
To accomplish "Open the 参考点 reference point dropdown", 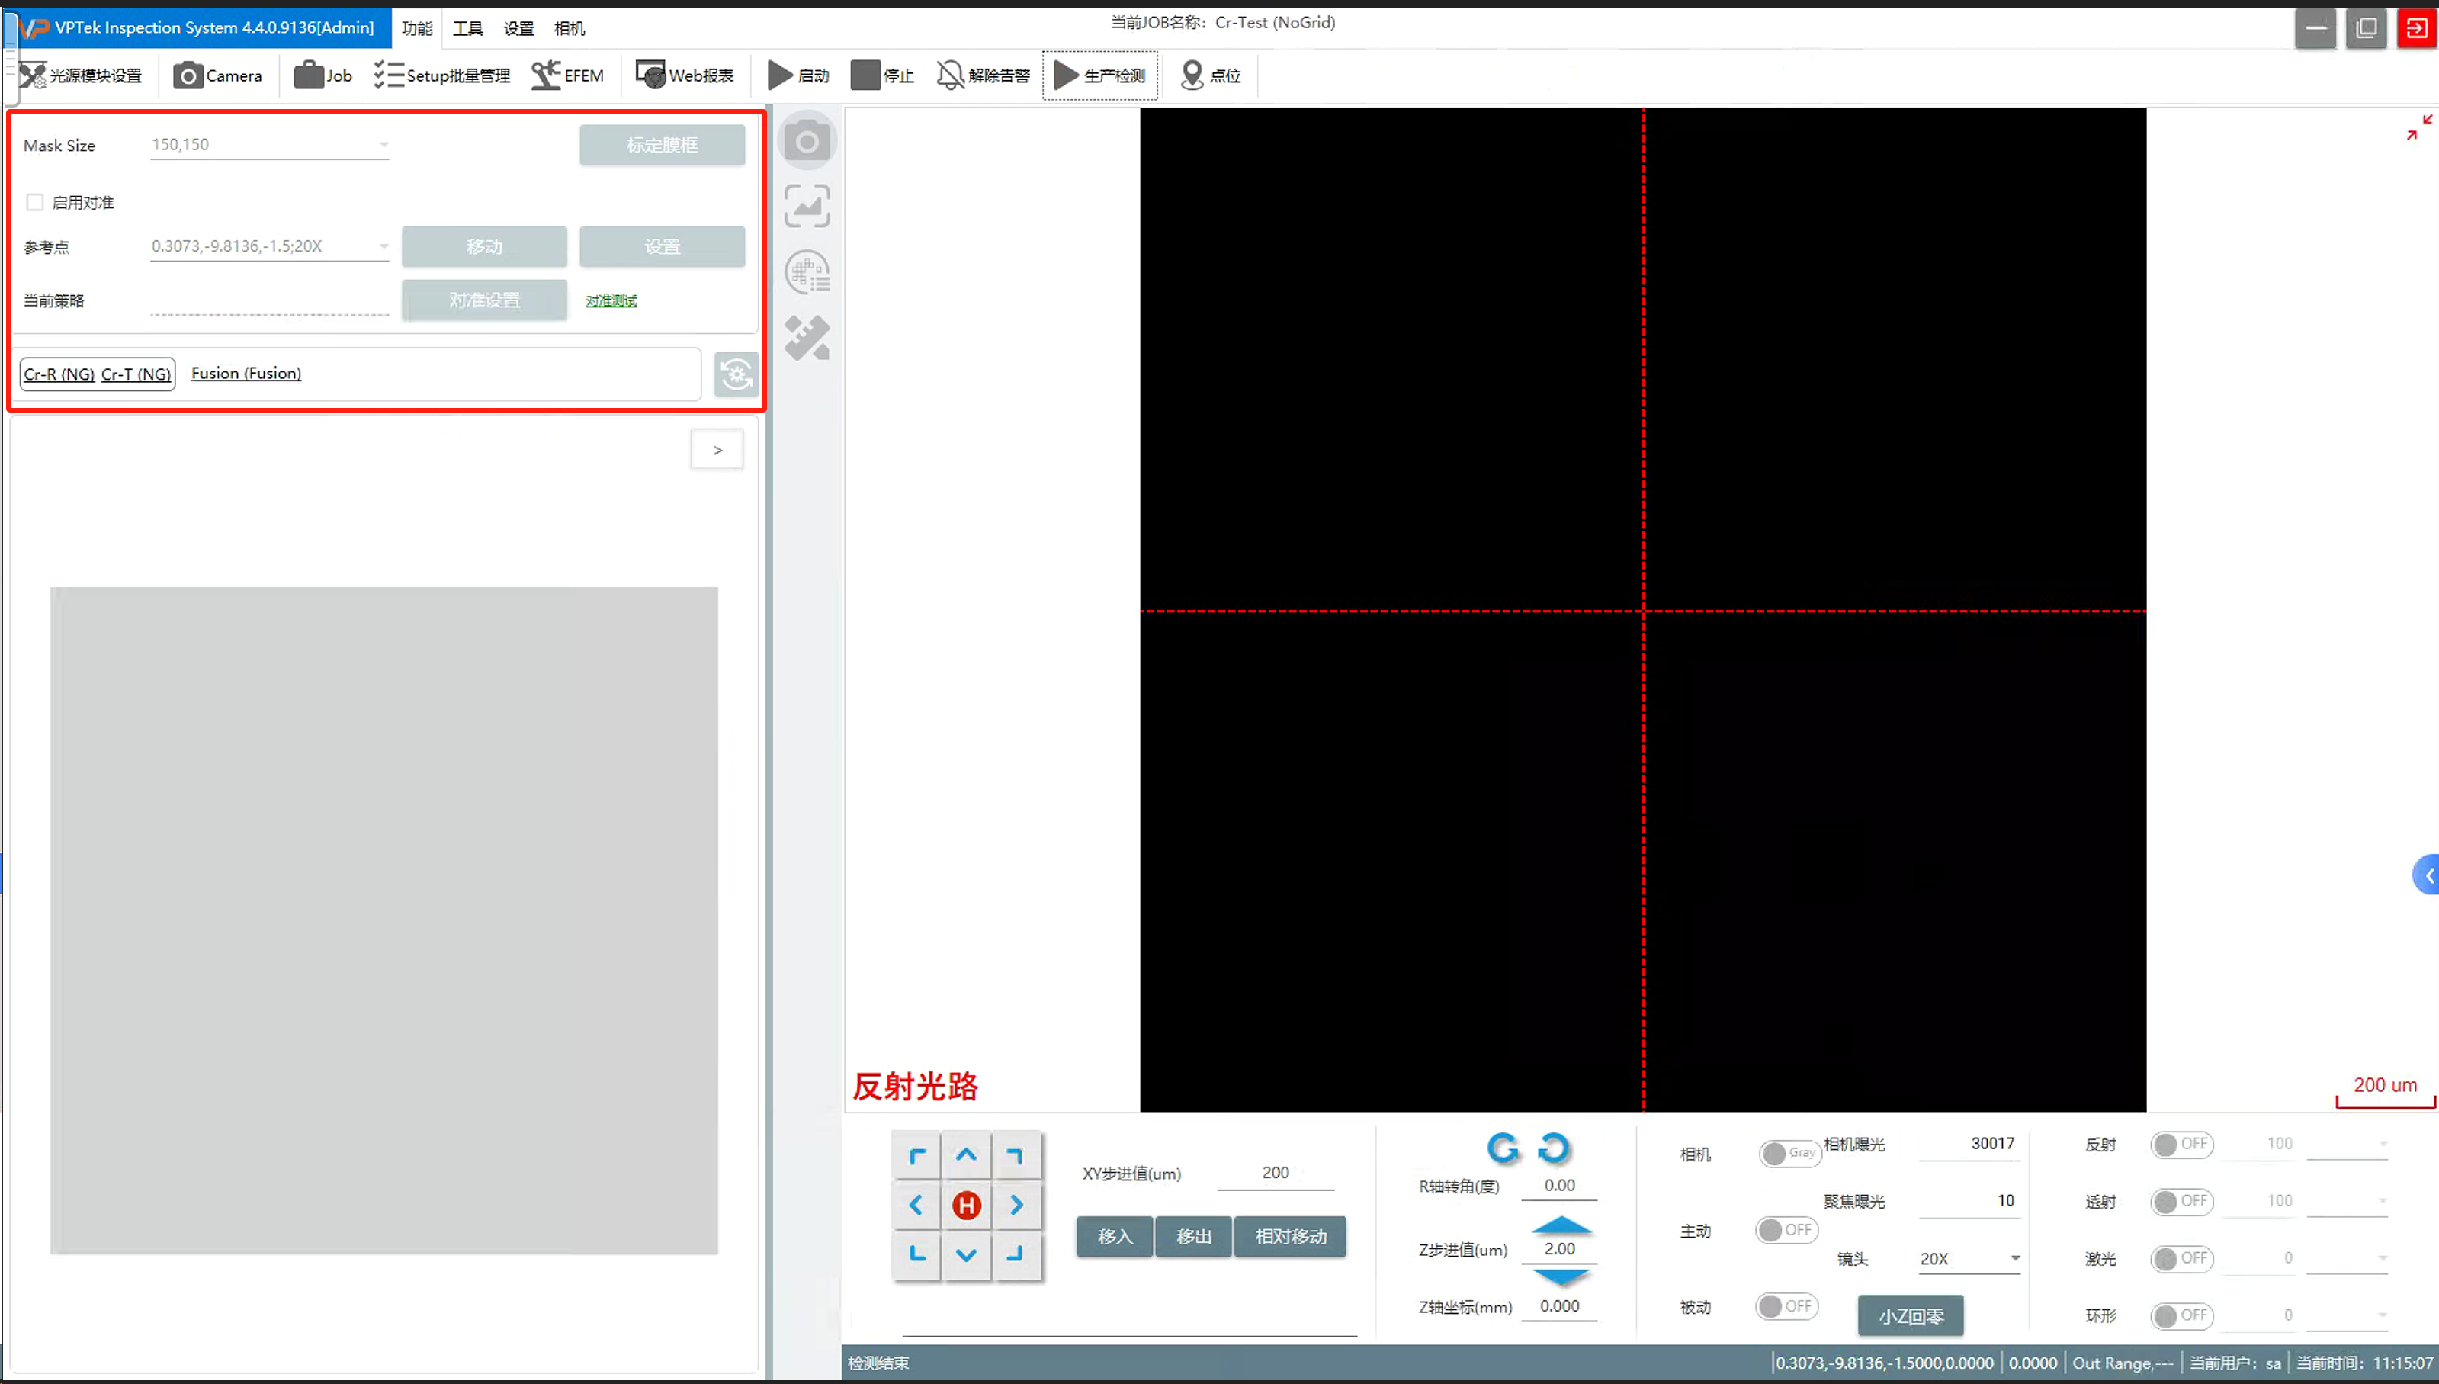I will click(270, 246).
